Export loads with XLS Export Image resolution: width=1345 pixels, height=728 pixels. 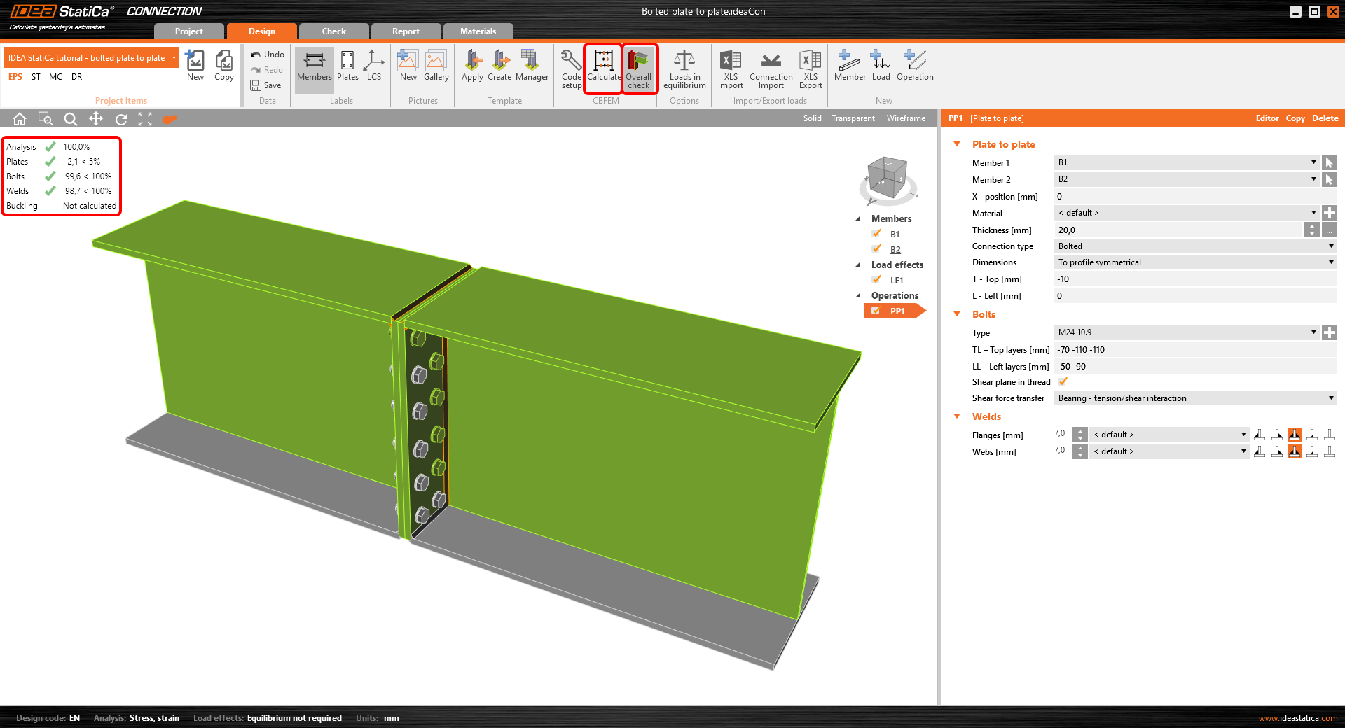[x=810, y=68]
